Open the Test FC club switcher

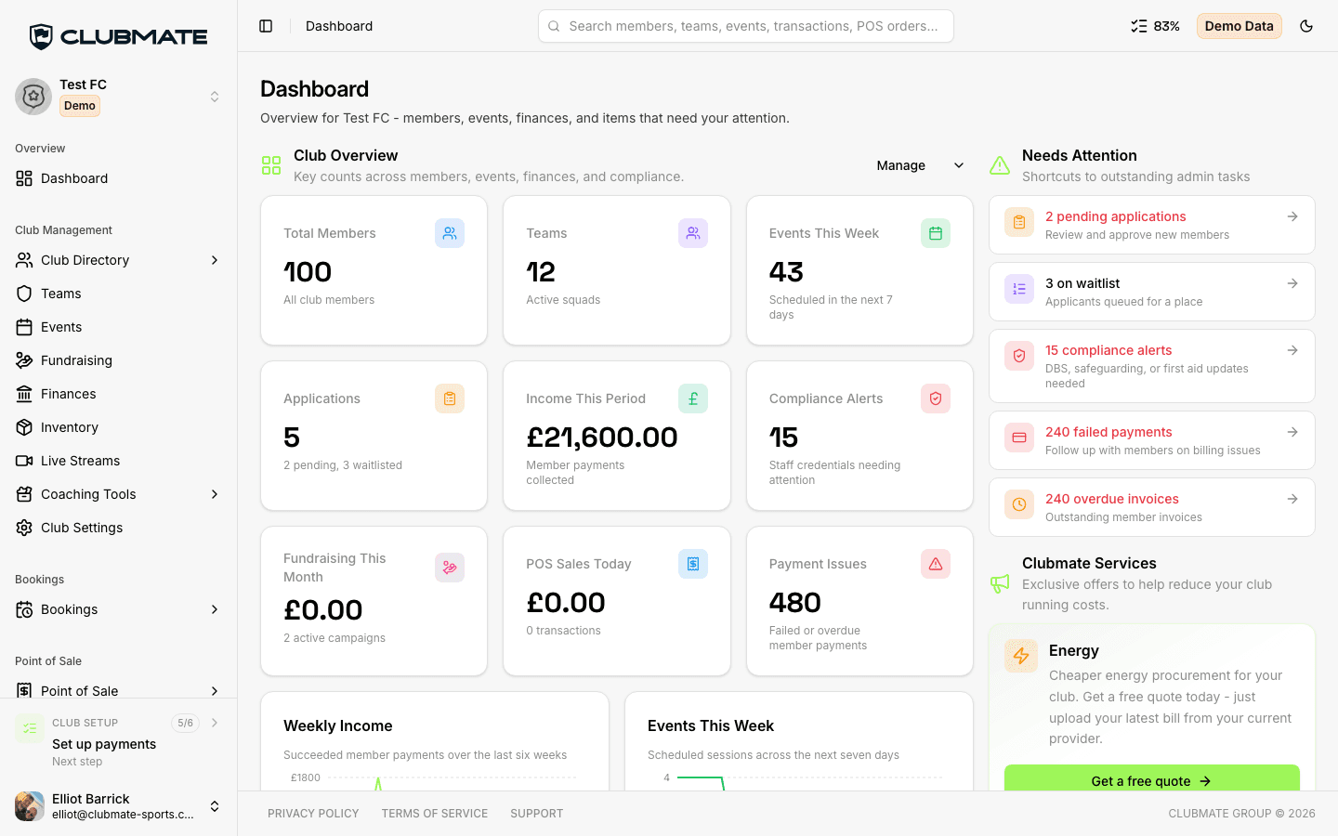(118, 97)
